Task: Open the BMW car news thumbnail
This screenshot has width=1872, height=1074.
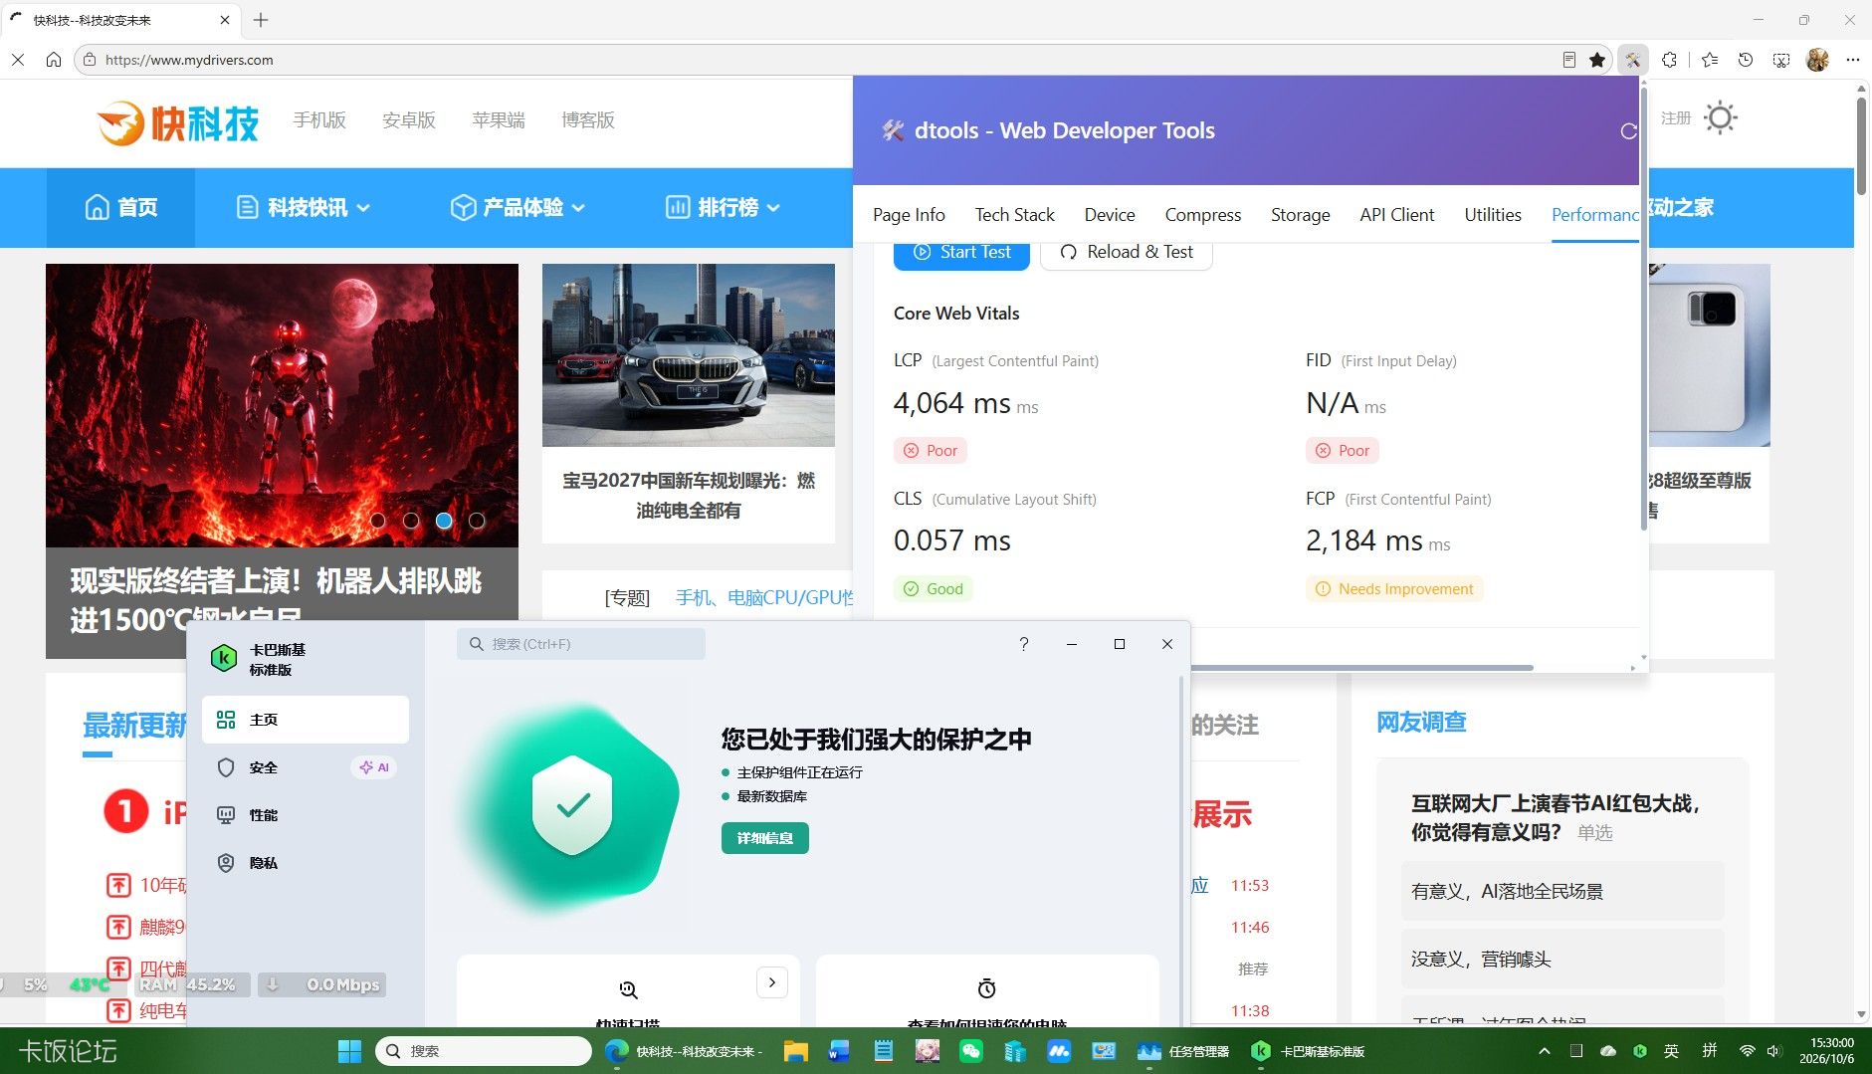Action: coord(689,354)
